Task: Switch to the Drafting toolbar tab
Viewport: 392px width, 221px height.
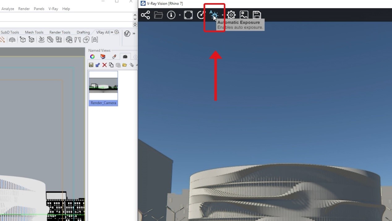Action: pyautogui.click(x=83, y=32)
